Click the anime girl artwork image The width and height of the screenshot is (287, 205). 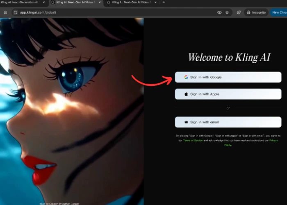point(72,111)
